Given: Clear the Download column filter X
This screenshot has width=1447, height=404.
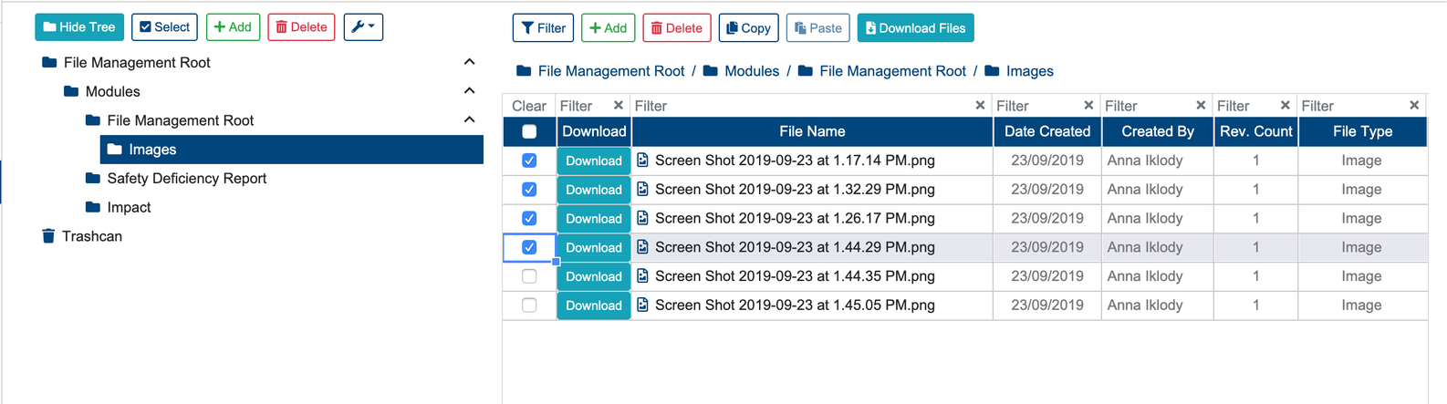Looking at the screenshot, I should tap(619, 105).
